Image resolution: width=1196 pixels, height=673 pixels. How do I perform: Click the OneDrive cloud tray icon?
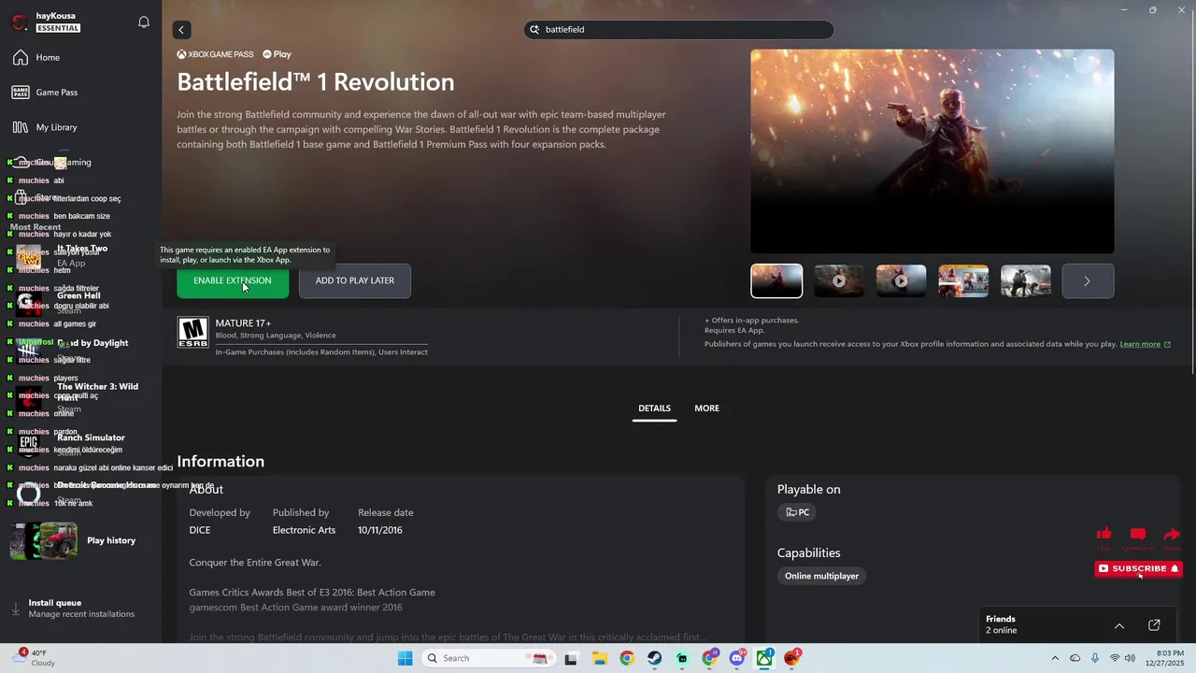pos(1075,658)
